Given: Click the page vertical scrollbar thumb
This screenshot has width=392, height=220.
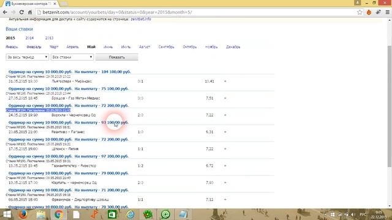Looking at the screenshot, I should coord(390,106).
